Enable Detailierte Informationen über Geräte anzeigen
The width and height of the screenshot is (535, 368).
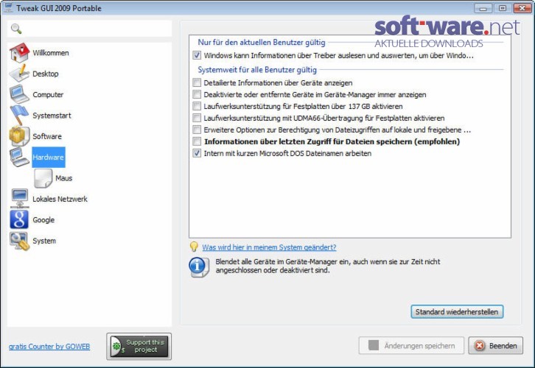(x=197, y=82)
